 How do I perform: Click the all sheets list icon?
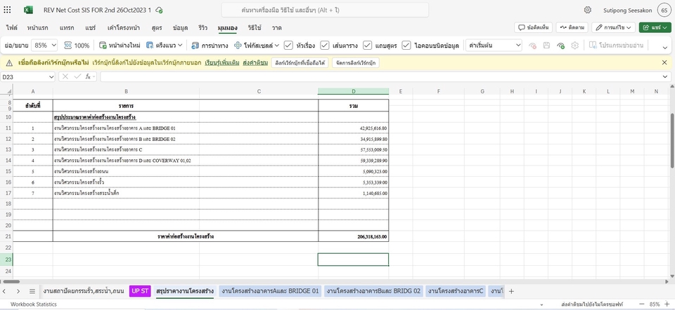tap(32, 291)
